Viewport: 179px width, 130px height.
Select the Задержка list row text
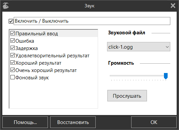pyautogui.click(x=26, y=48)
